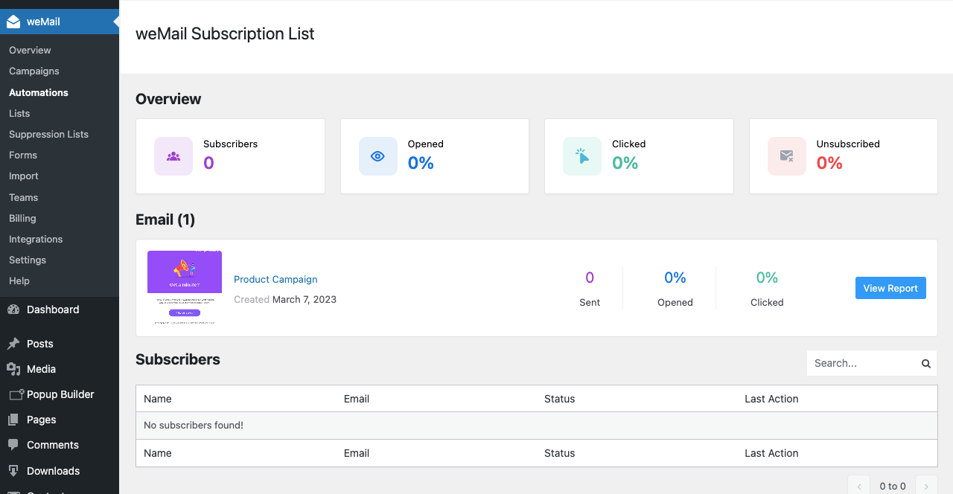Open Campaigns in the weMail menu

[x=34, y=71]
